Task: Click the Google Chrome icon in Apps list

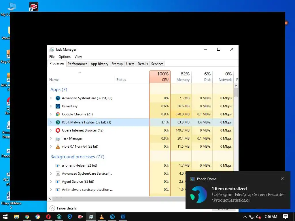Action: tap(58, 114)
